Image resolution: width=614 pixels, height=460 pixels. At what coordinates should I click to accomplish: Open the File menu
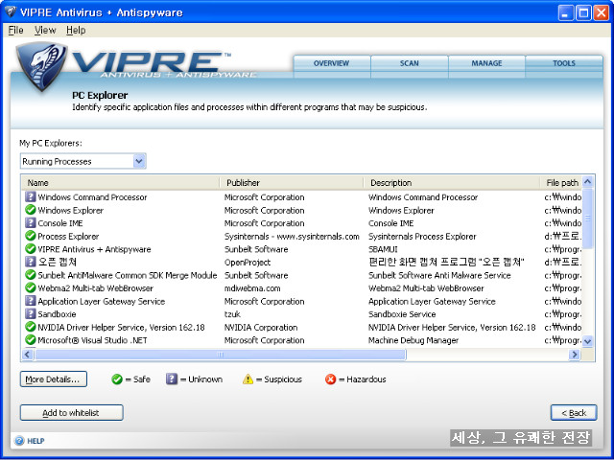15,30
